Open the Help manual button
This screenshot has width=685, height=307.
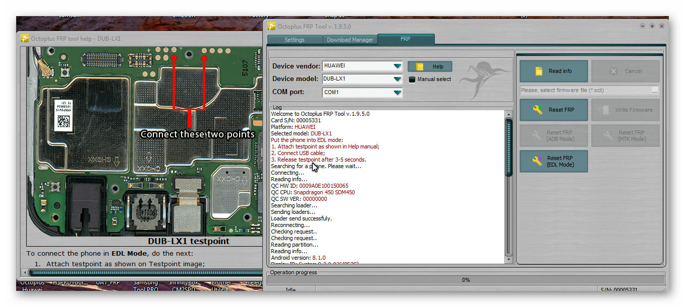[x=430, y=66]
